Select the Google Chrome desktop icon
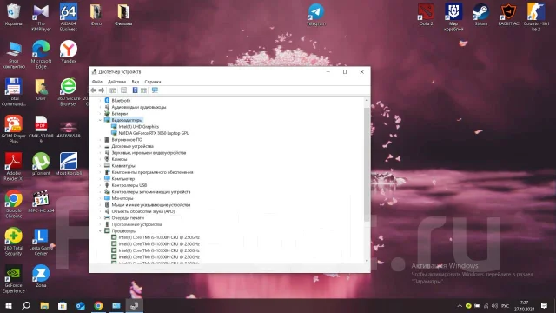Image resolution: width=556 pixels, height=313 pixels. (14, 204)
